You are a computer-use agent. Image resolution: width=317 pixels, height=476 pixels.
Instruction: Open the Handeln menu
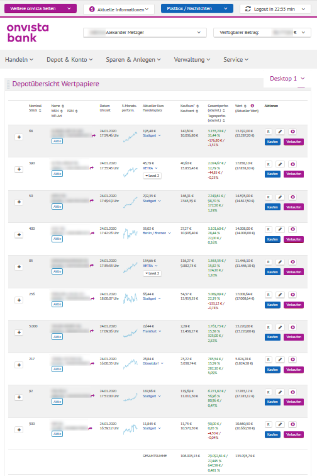19,59
